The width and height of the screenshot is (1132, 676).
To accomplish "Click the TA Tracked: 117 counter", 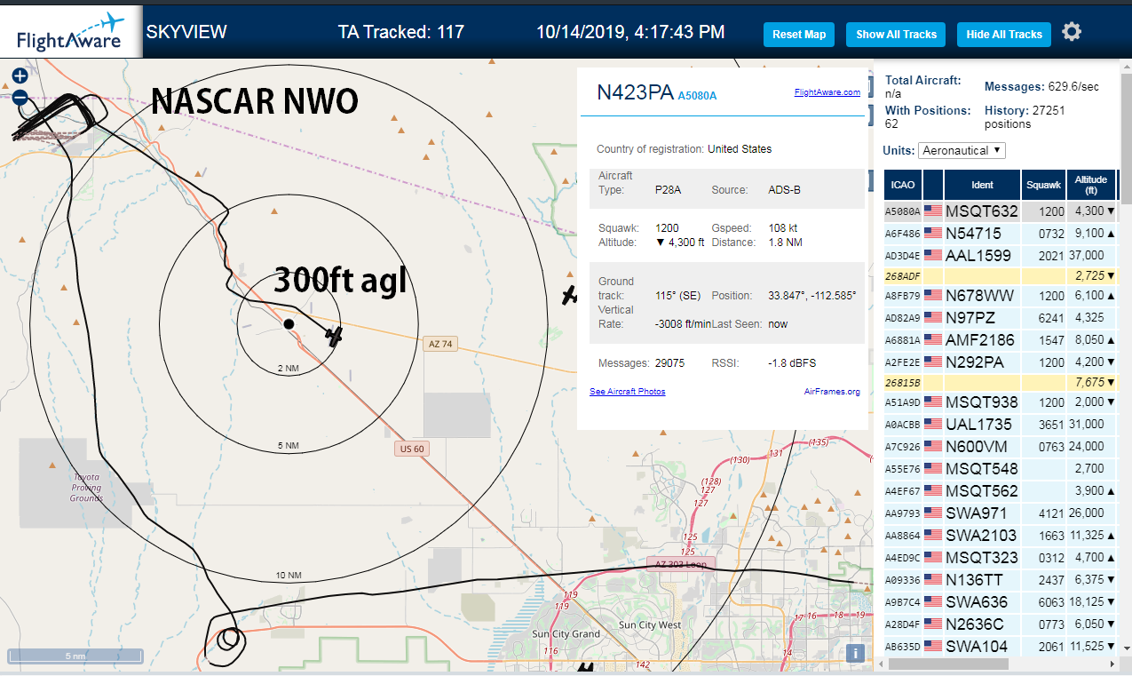I will [401, 32].
